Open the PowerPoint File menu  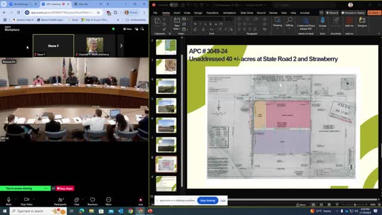tap(155, 13)
